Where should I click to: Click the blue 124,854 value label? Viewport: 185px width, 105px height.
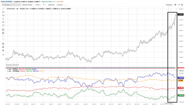pyautogui.click(x=181, y=78)
